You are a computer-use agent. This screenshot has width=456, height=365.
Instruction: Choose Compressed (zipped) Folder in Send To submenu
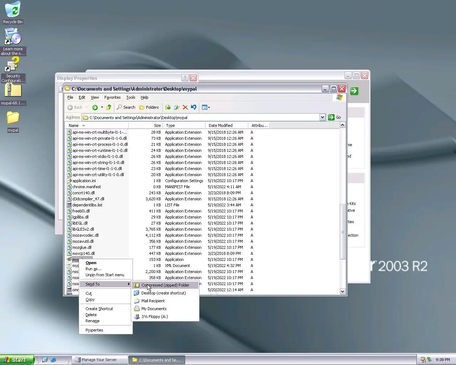[x=165, y=285]
